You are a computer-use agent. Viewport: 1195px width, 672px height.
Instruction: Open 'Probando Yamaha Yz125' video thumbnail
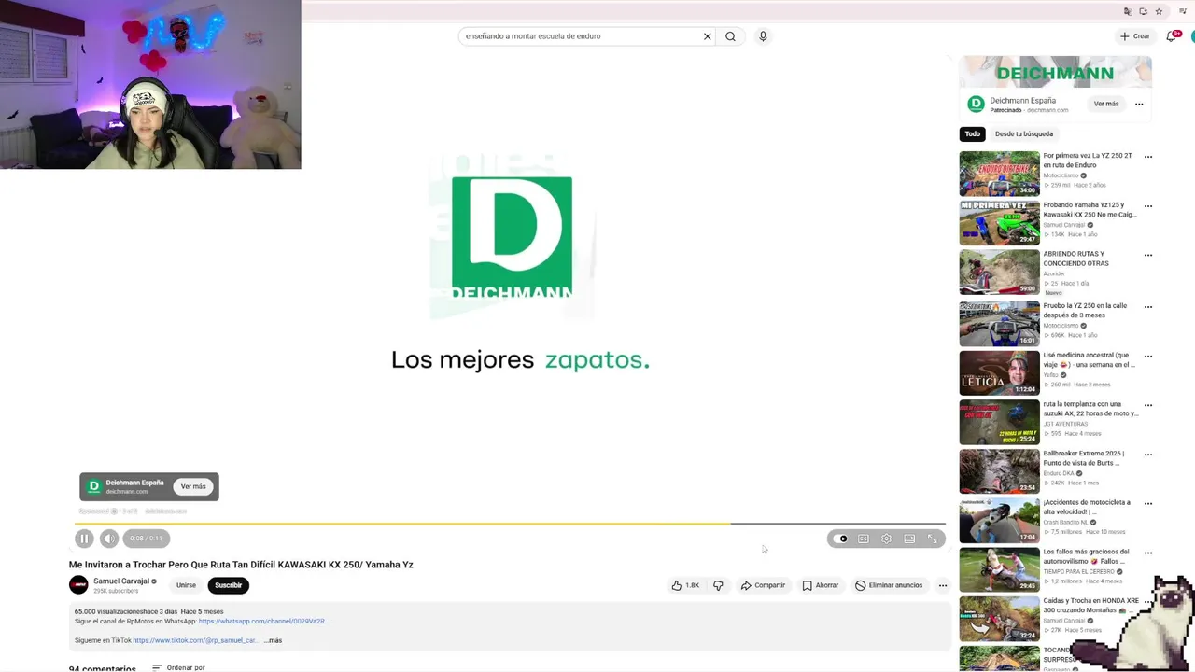click(999, 223)
